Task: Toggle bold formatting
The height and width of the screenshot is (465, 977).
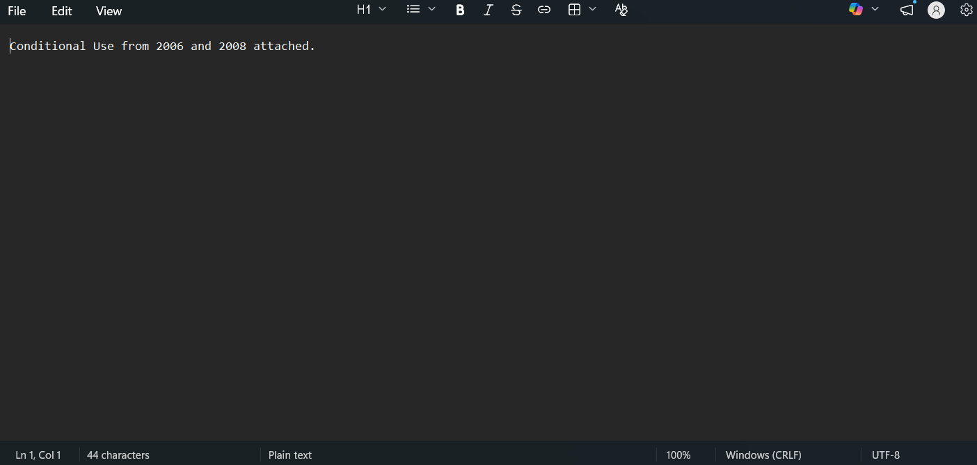Action: [460, 10]
